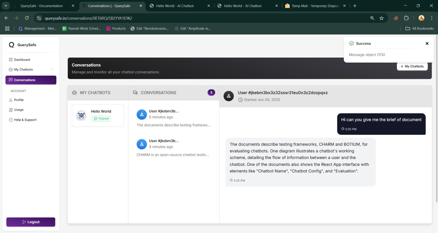Open the browser profile avatar

tap(421, 18)
